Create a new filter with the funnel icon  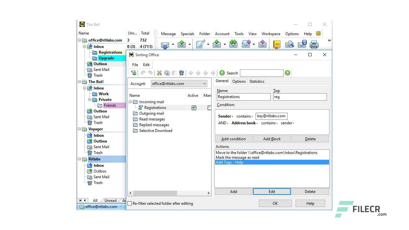click(134, 73)
